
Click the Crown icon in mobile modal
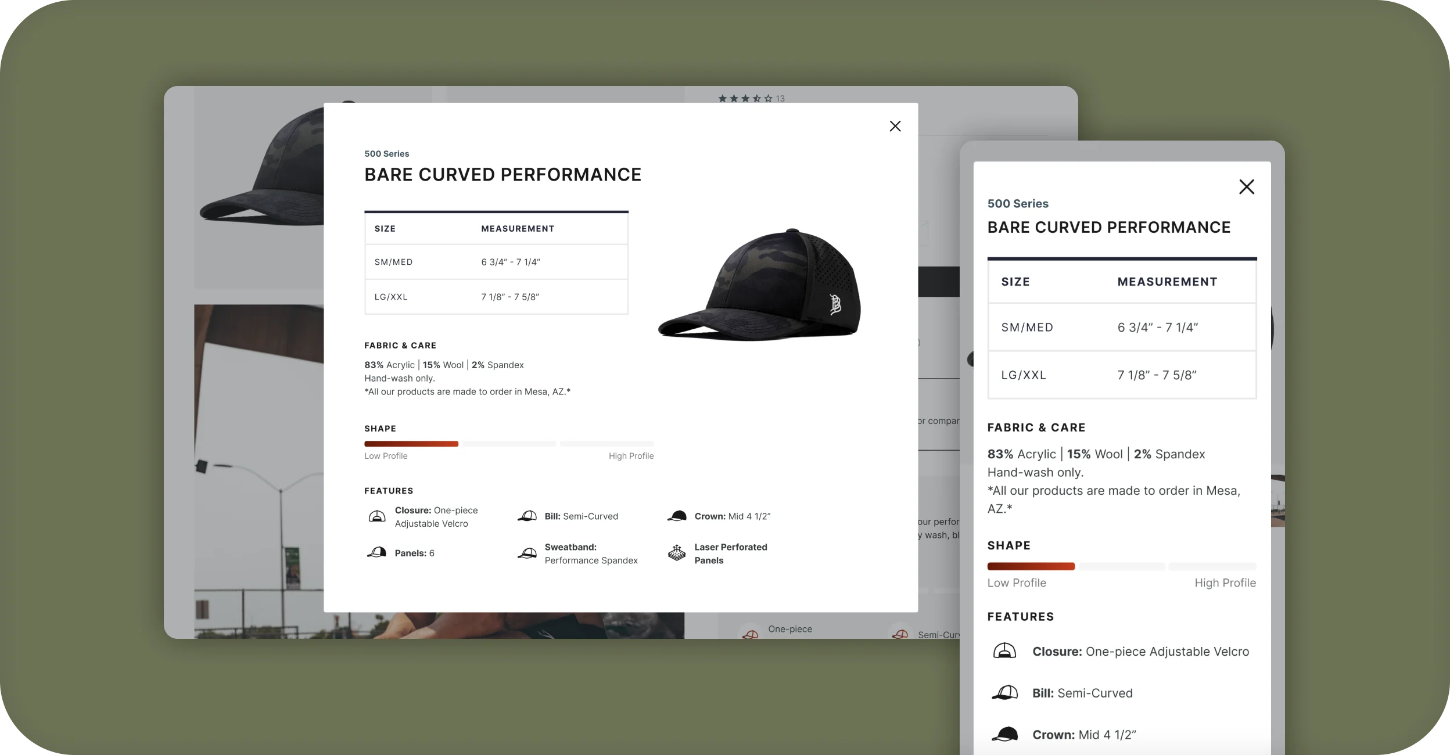[1004, 735]
